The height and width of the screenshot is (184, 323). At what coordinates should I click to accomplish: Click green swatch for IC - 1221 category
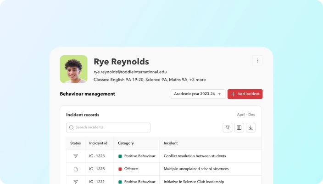120,182
